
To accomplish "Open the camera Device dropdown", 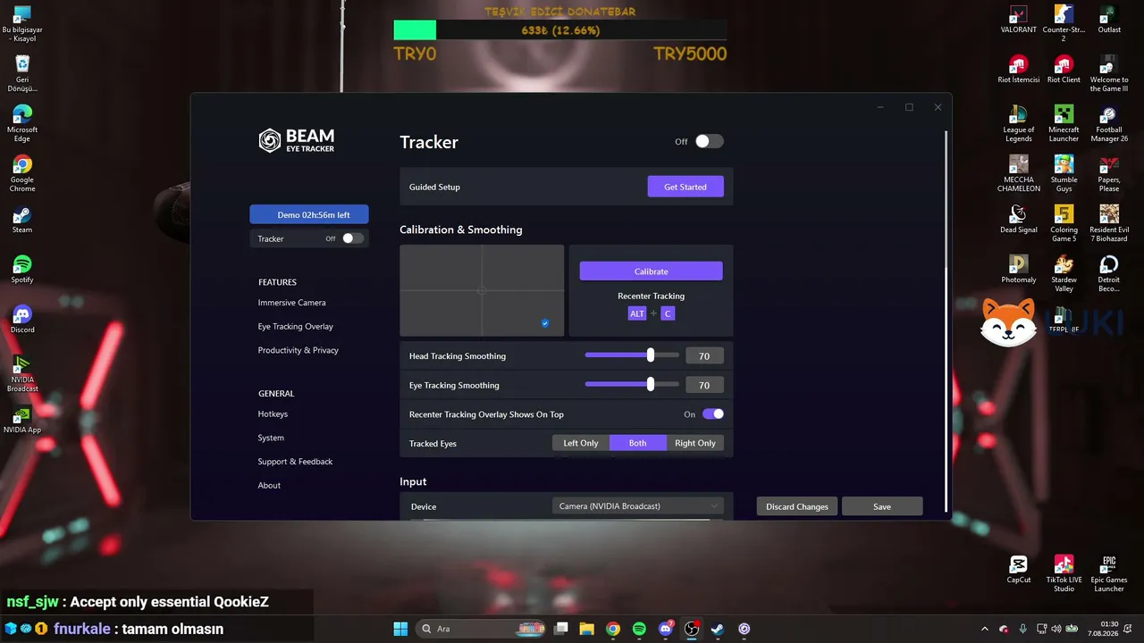I will click(638, 506).
